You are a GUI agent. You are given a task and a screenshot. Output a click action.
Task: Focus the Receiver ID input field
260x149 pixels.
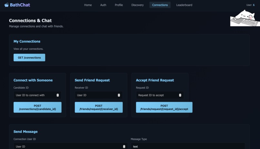pos(99,95)
